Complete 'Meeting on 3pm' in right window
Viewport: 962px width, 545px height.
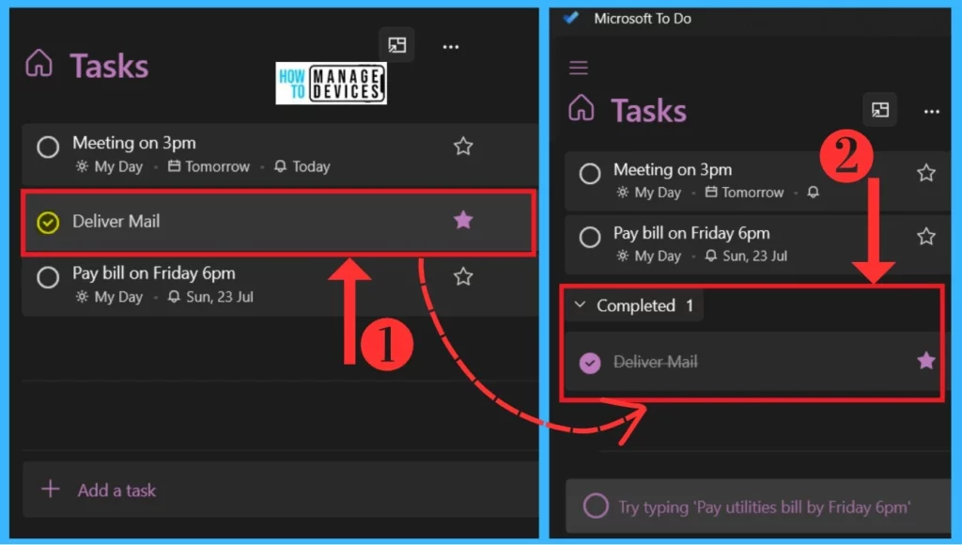(x=590, y=174)
